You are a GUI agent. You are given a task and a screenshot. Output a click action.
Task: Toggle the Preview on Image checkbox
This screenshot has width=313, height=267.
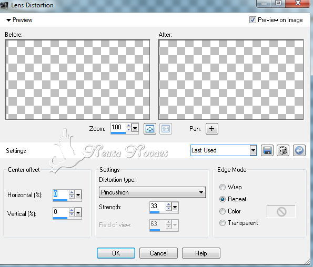coord(253,20)
